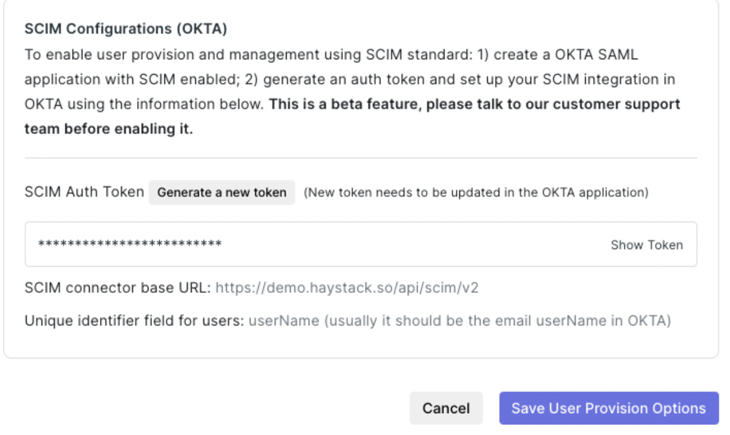Click the 'team before enabling it.' bold text
Image resolution: width=730 pixels, height=435 pixels.
109,129
